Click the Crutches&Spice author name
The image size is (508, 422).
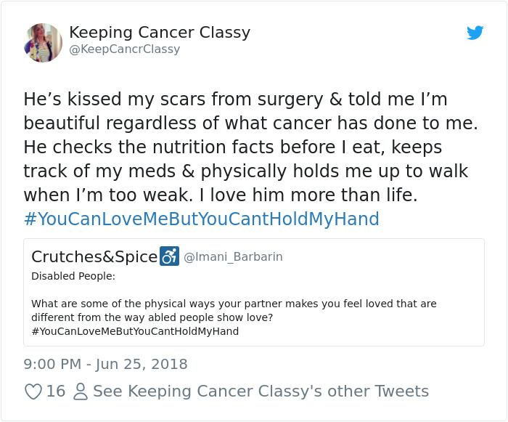tap(94, 256)
